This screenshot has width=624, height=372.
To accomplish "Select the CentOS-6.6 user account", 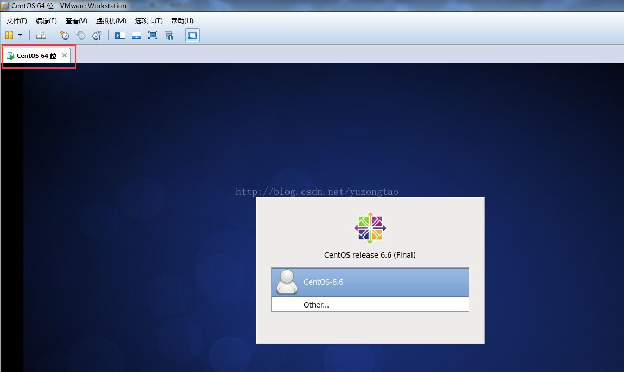I will point(370,282).
